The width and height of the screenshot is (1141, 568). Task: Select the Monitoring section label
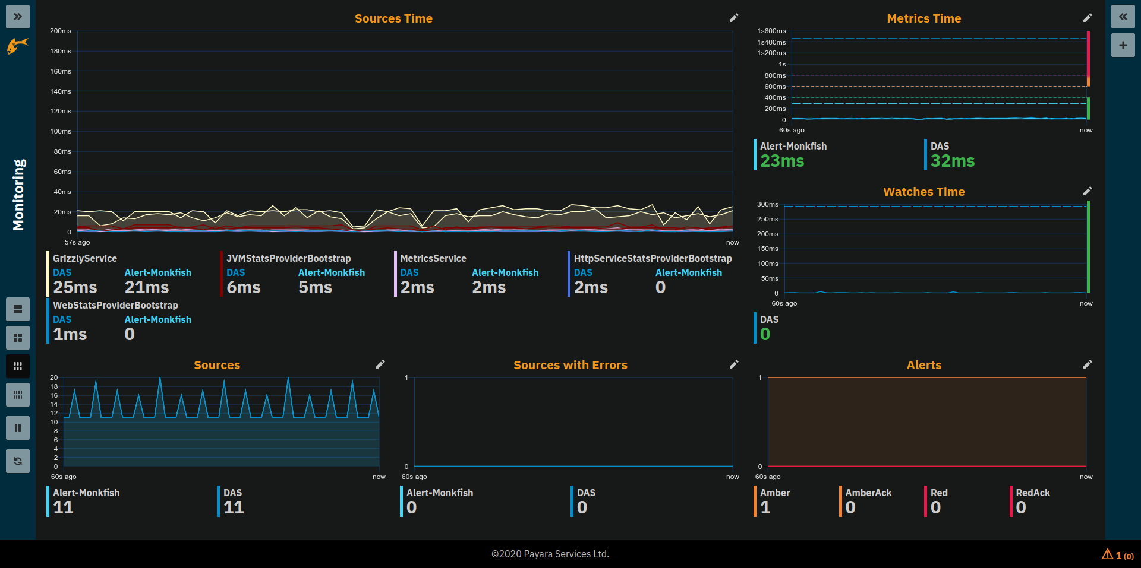point(19,193)
